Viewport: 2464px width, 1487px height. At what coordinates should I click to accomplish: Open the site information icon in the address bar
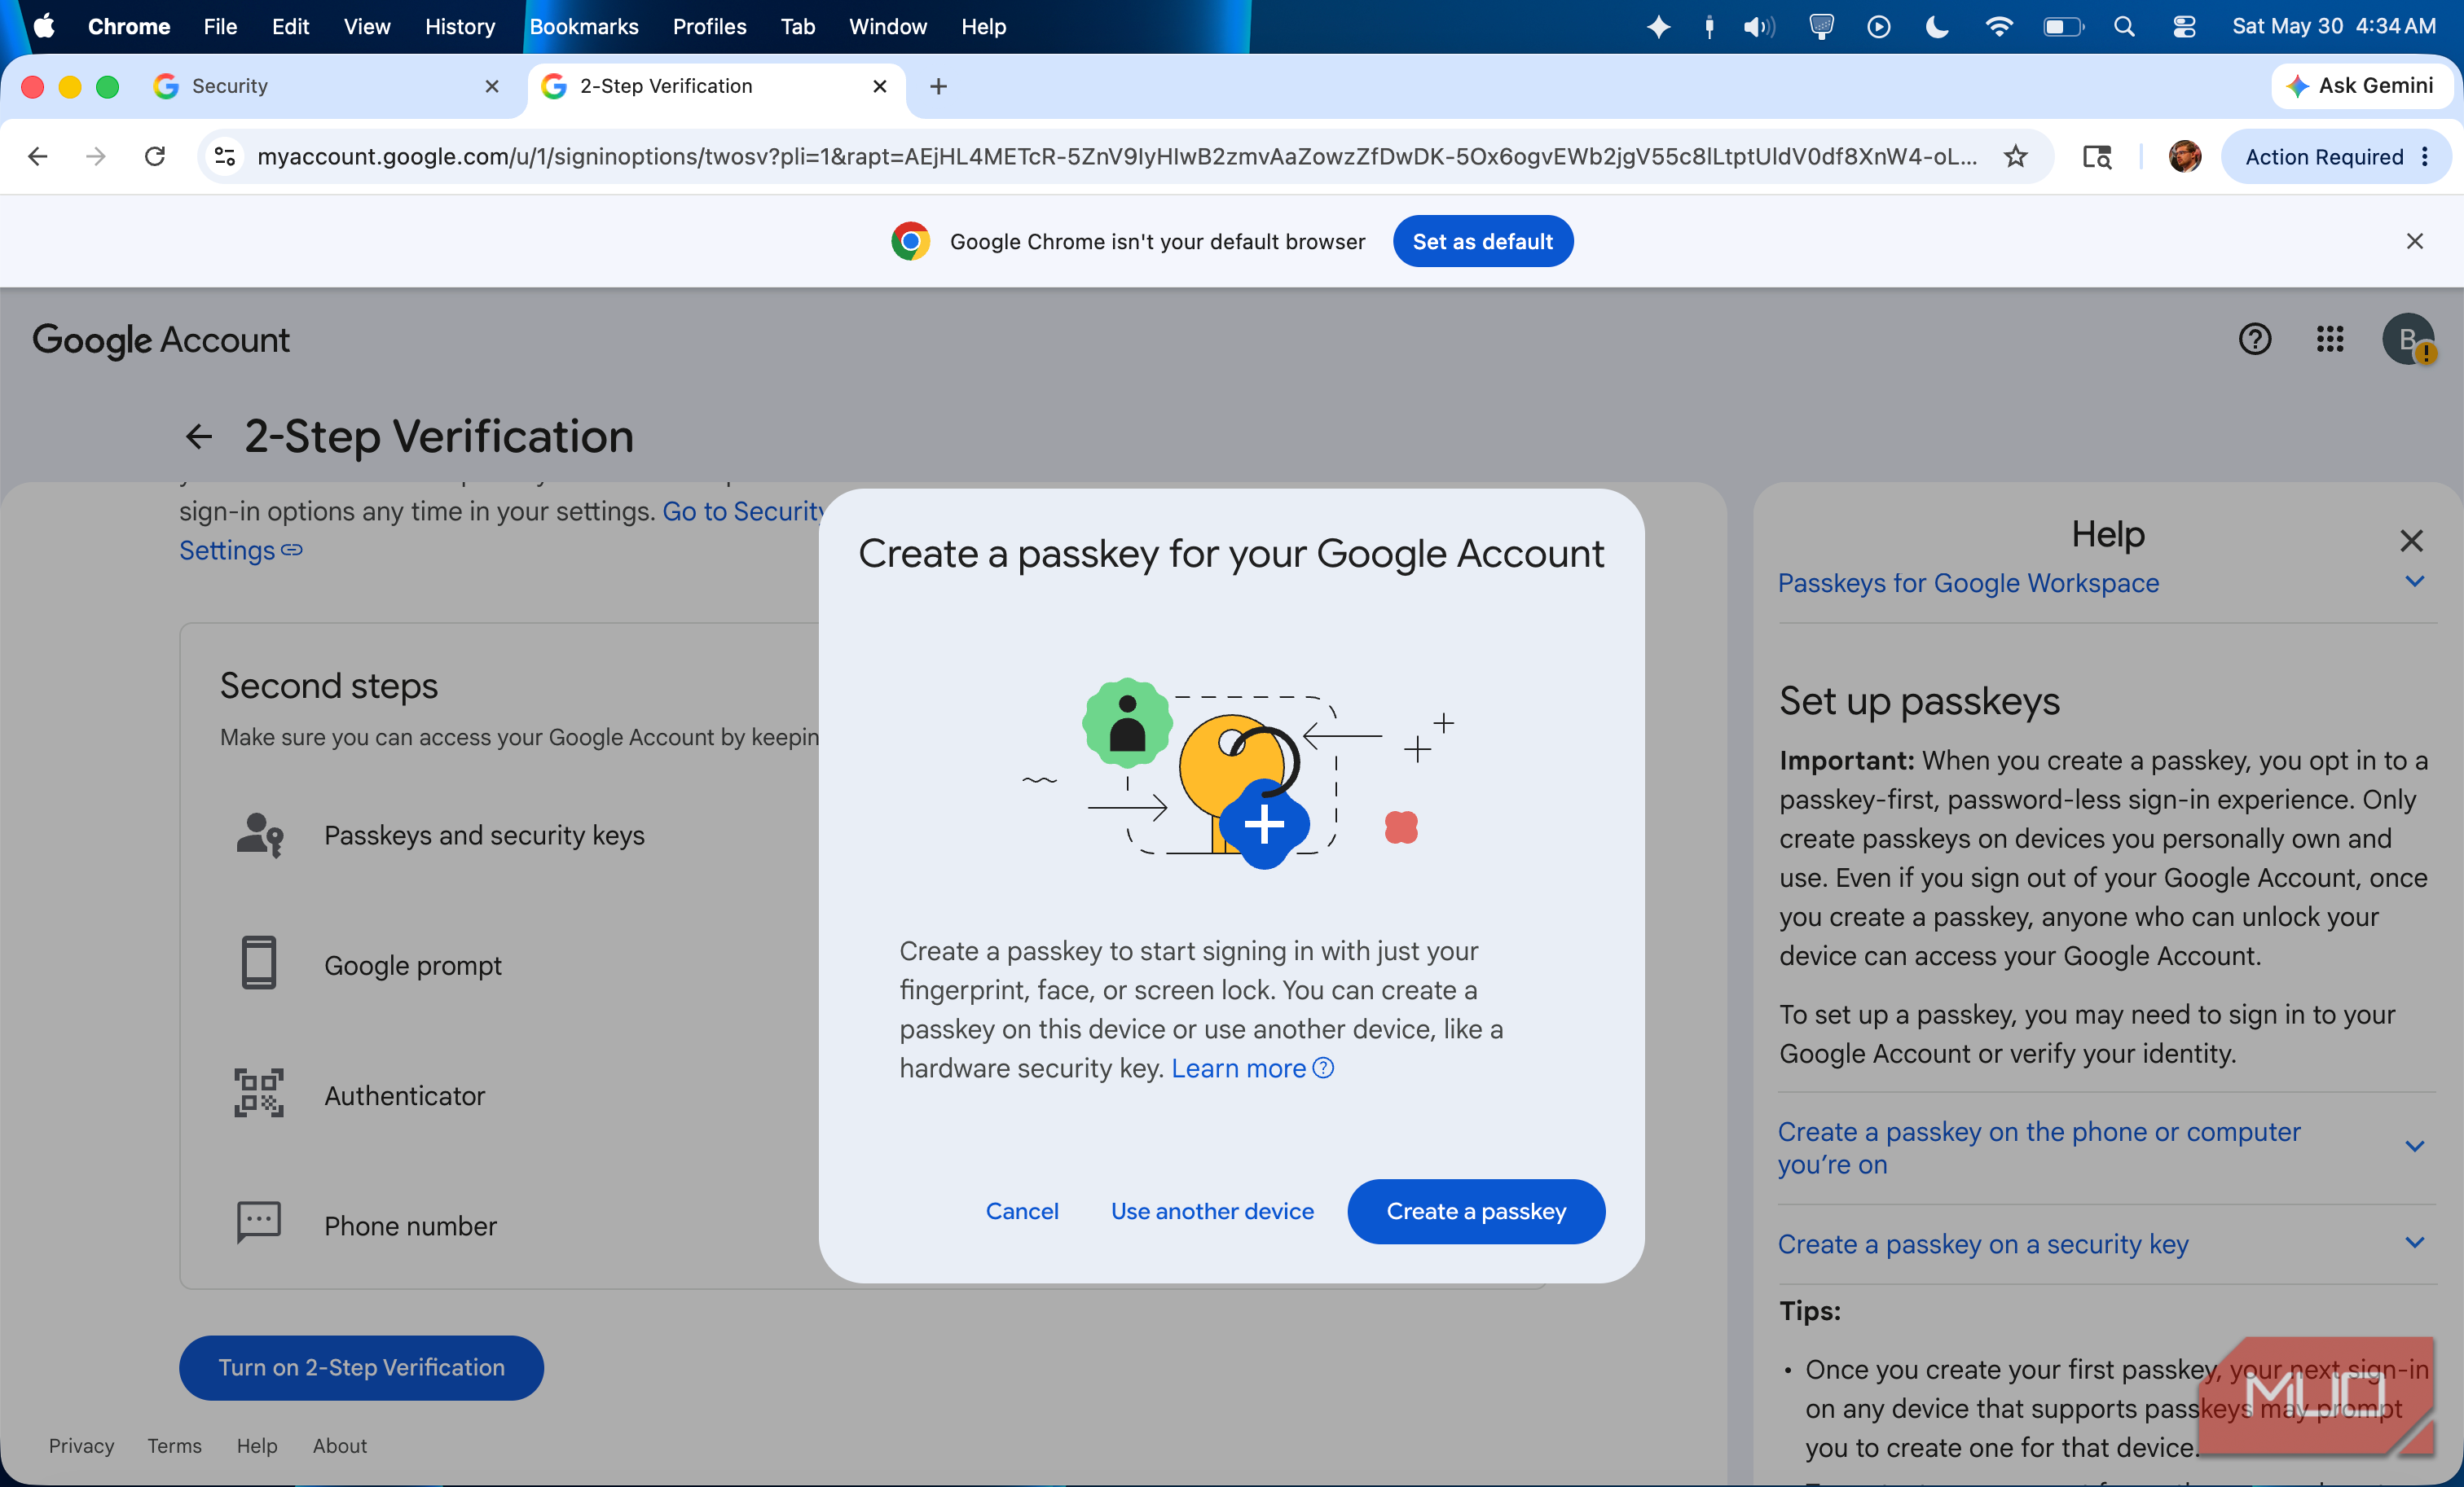click(x=225, y=156)
